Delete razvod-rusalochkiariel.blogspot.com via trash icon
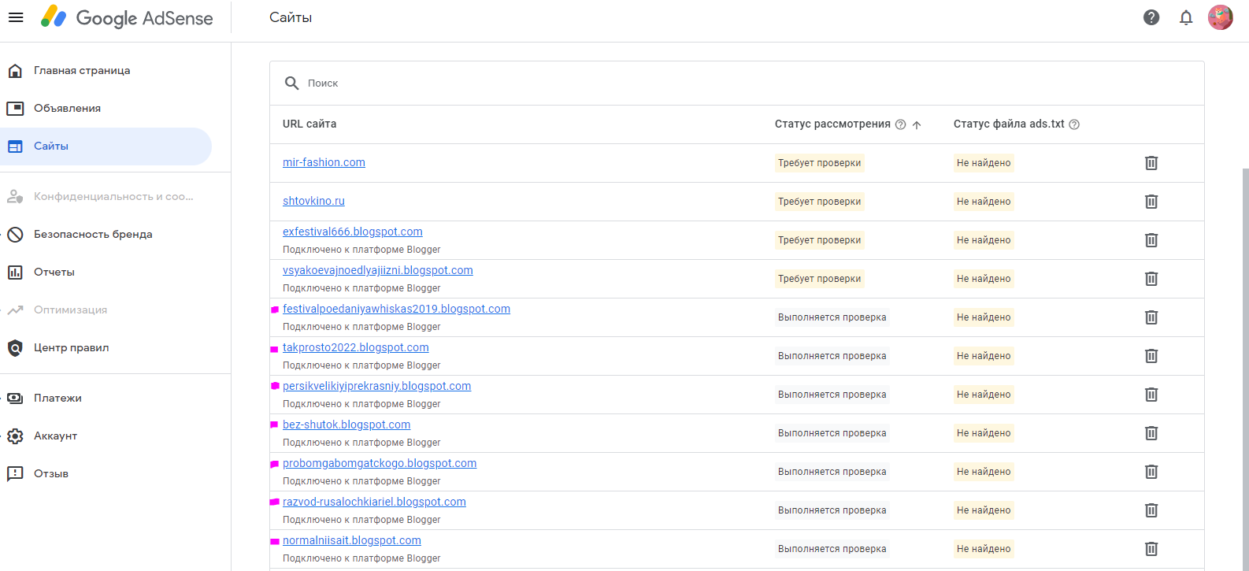Viewport: 1249px width, 571px height. point(1151,510)
